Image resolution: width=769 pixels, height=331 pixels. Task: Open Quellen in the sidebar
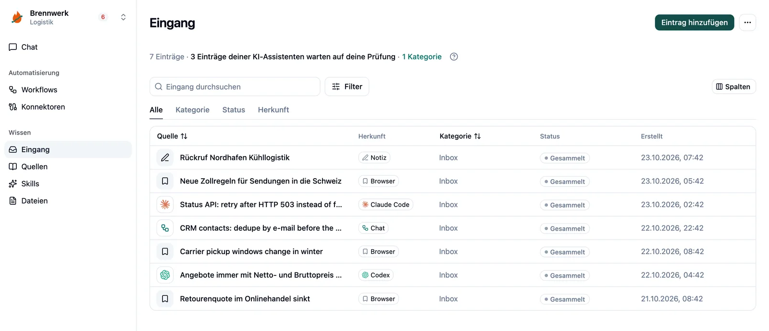coord(68,167)
